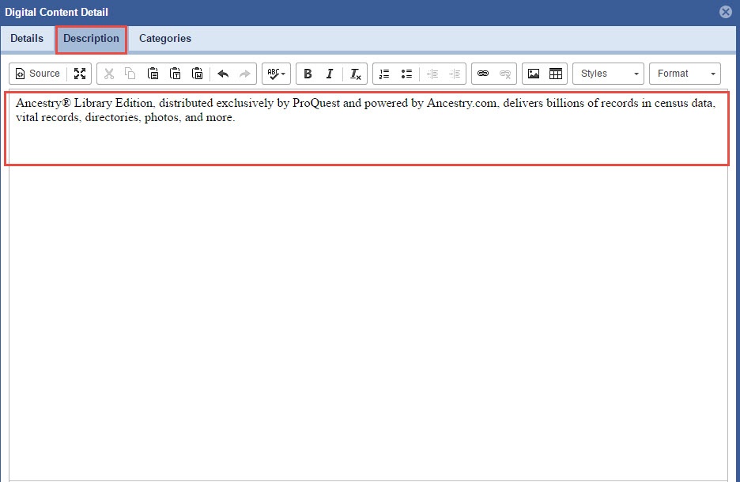Screen dimensions: 740x482
Task: Click the Remove Format icon
Action: [356, 74]
